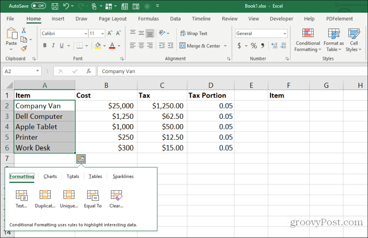Click the Paste clipboard icon
The width and height of the screenshot is (368, 238).
click(11, 33)
